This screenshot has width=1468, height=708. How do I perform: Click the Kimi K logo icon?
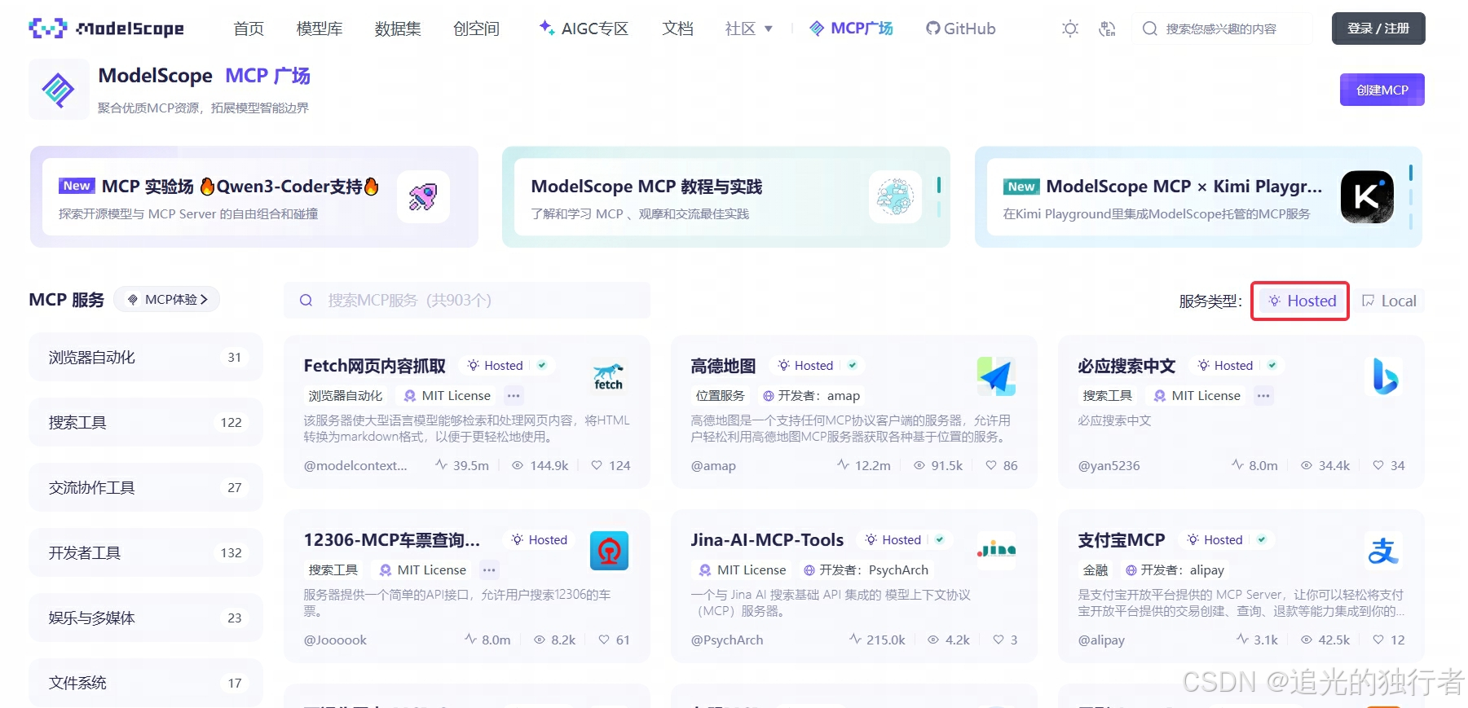1367,196
